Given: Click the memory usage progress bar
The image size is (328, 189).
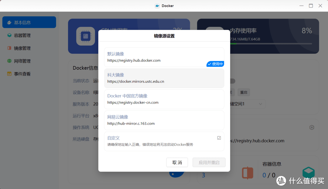Looking at the screenshot, I should [x=271, y=44].
